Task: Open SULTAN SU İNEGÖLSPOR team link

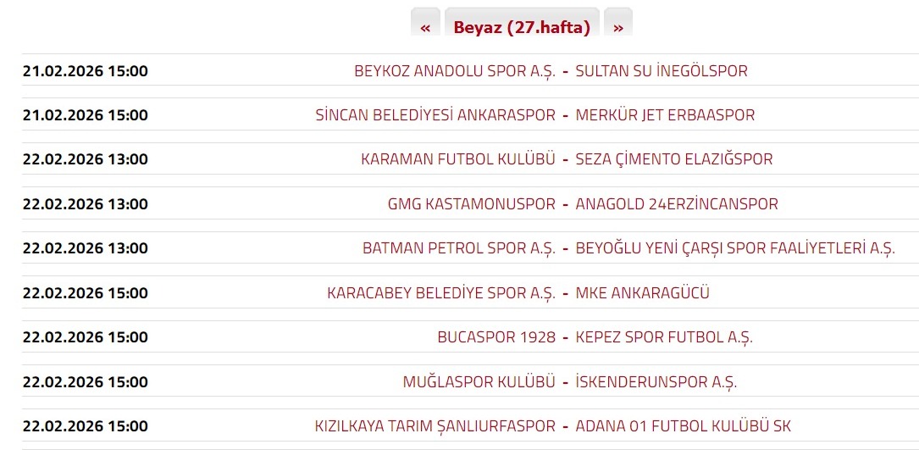Action: pos(662,71)
